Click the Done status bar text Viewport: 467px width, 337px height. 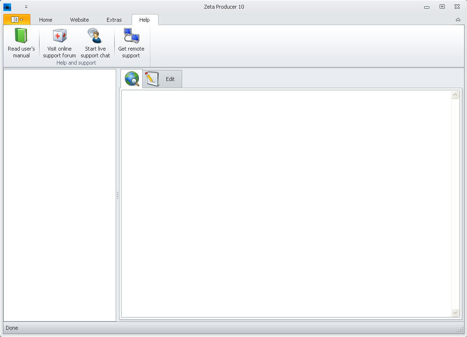point(12,328)
